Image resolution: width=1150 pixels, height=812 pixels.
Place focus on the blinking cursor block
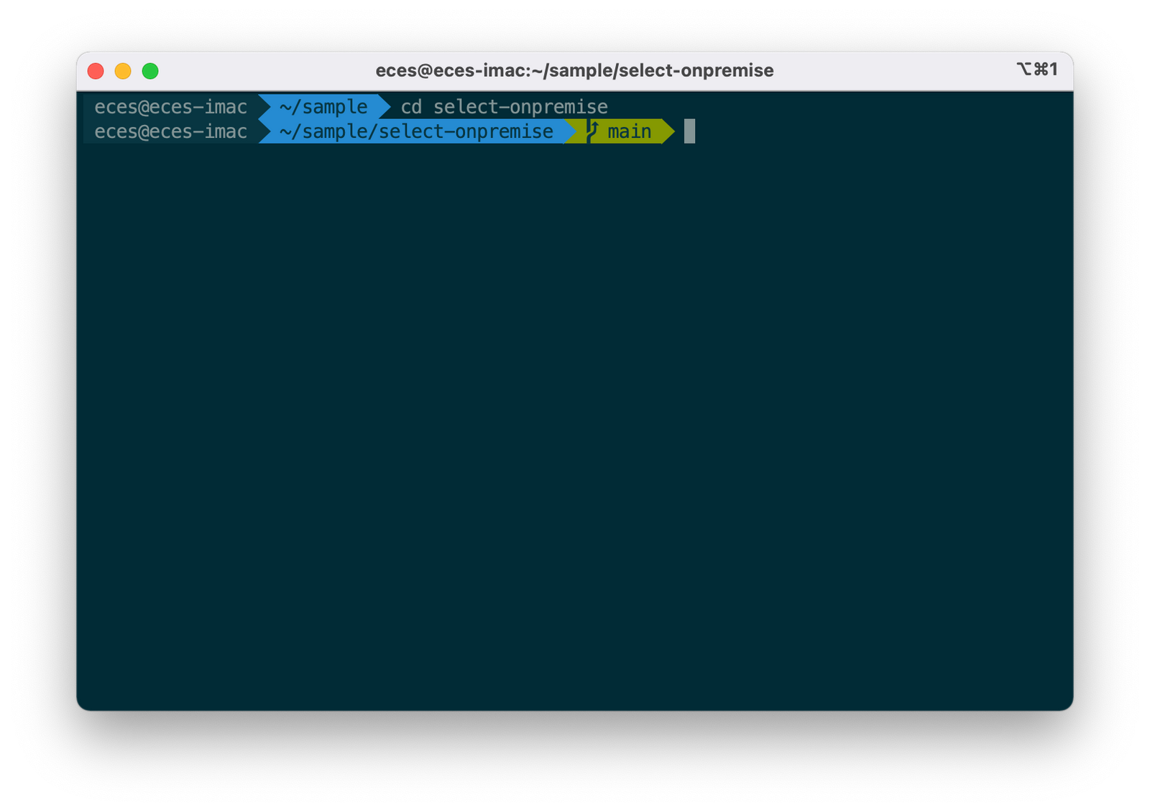689,131
